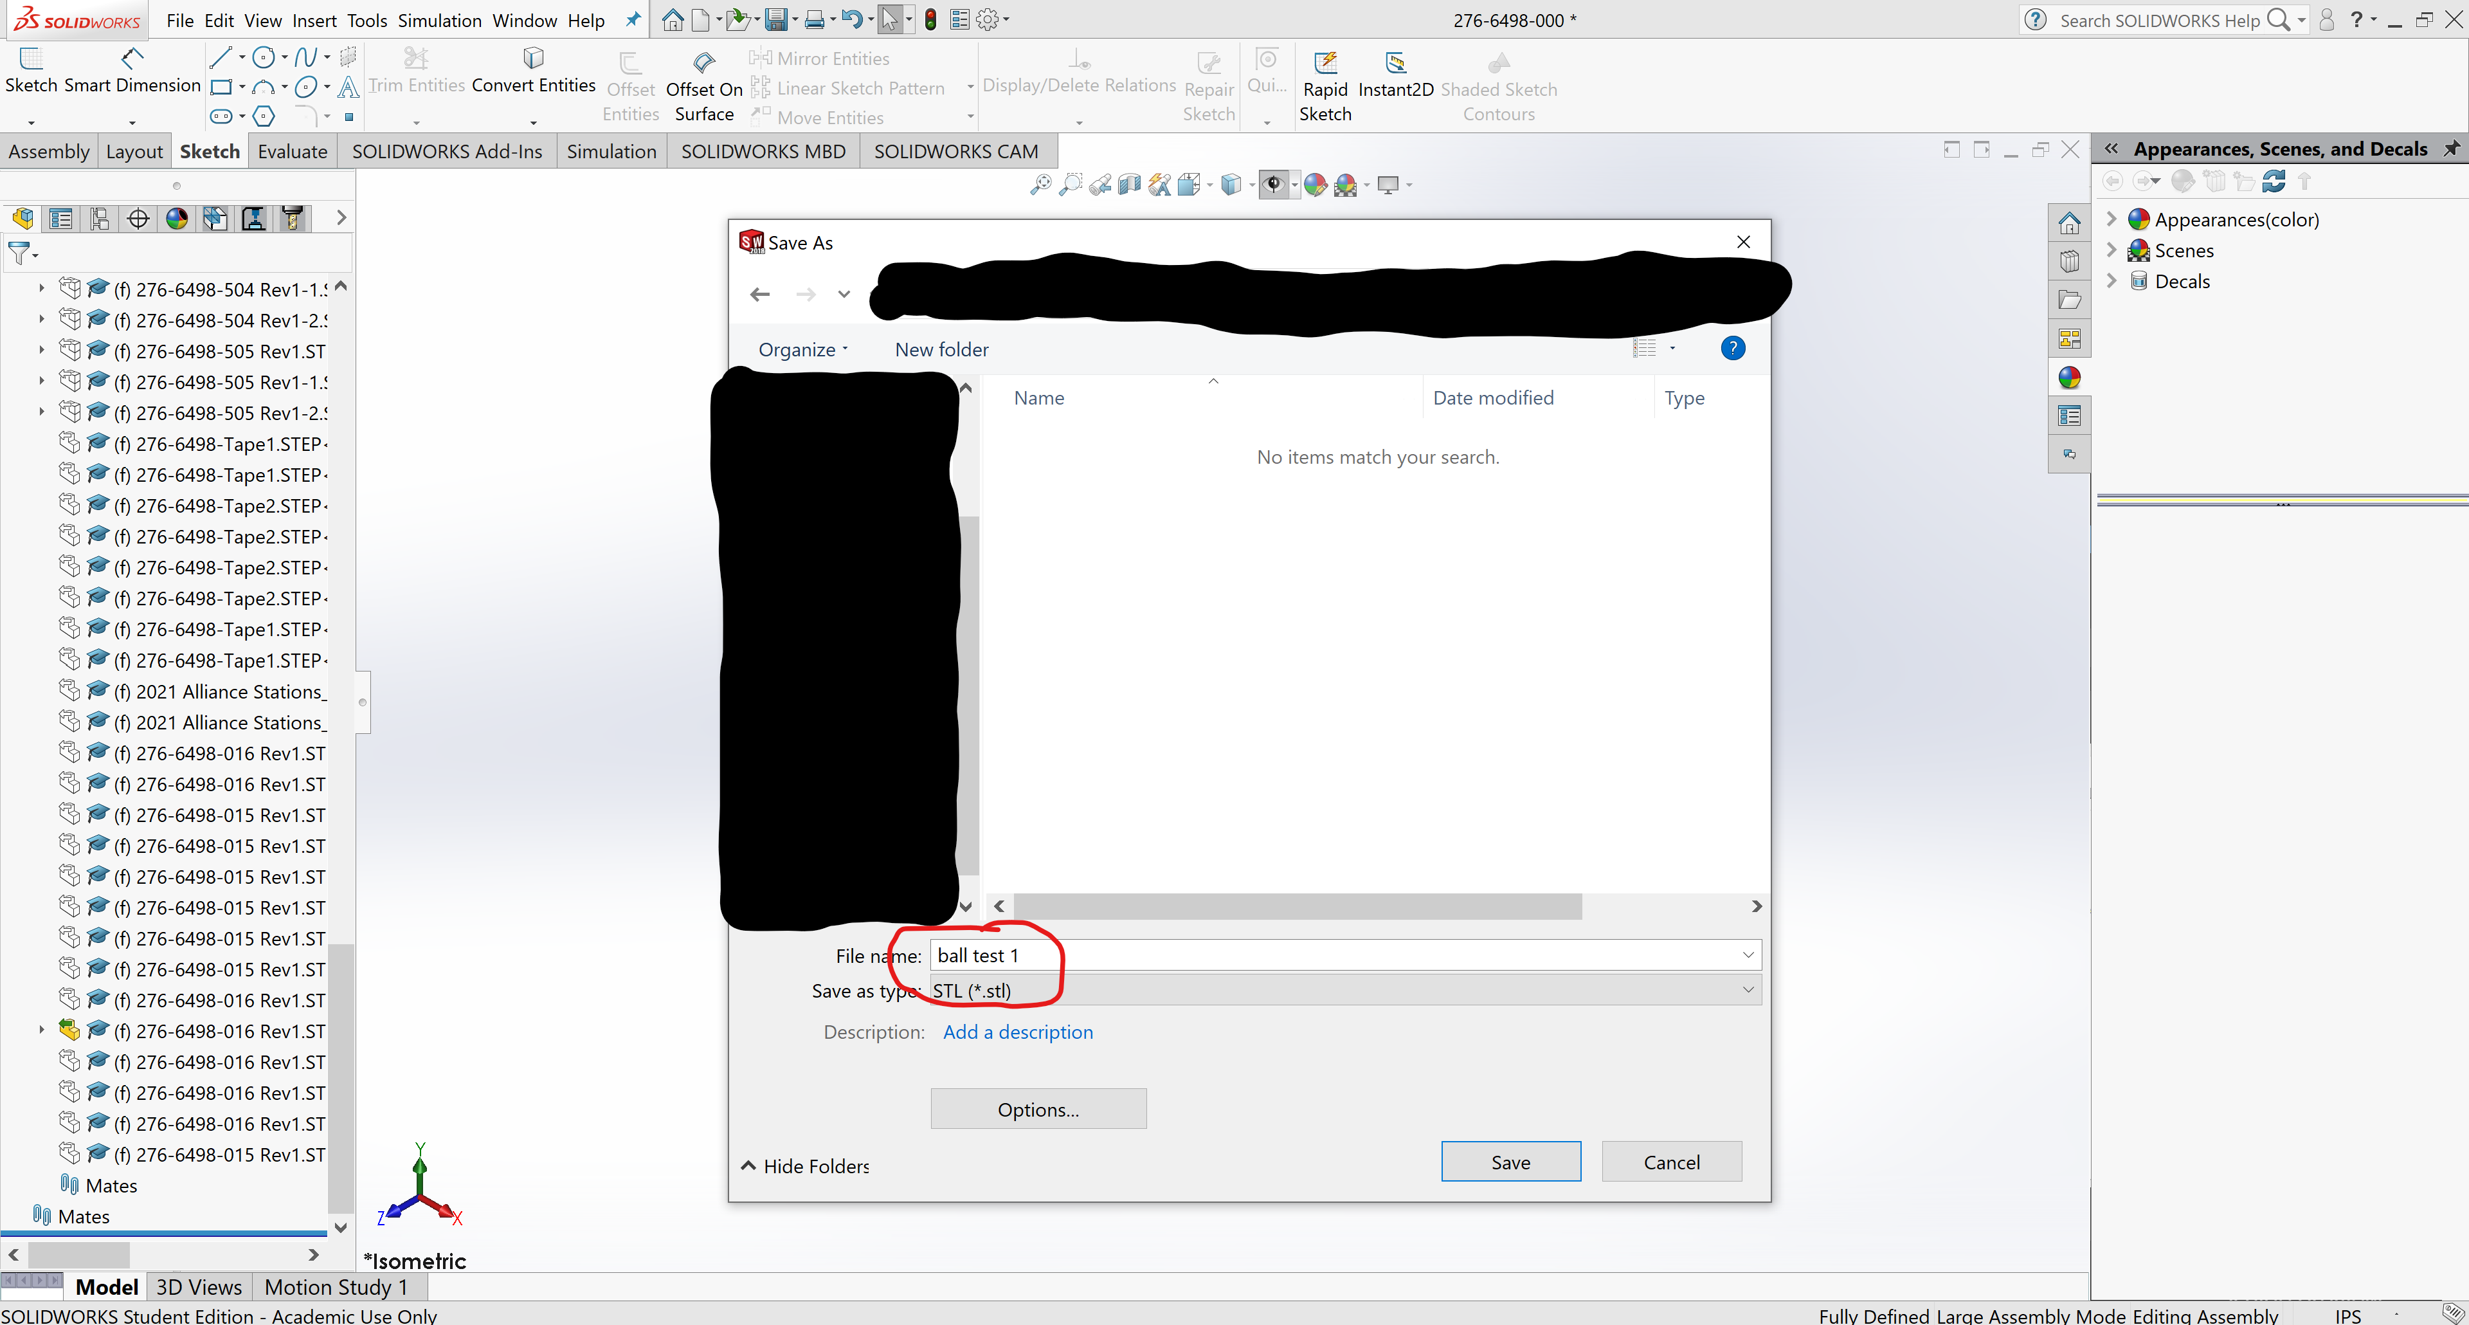This screenshot has height=1325, width=2469.
Task: Open the Tools menu
Action: [x=366, y=20]
